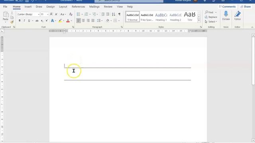Screen dimensions: 255x143
Task: Switch to the Layout tab
Action: click(63, 7)
